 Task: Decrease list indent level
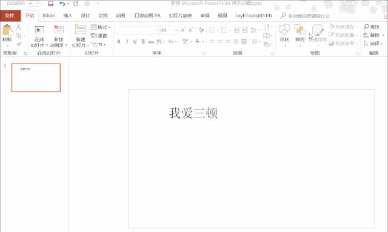237,30
